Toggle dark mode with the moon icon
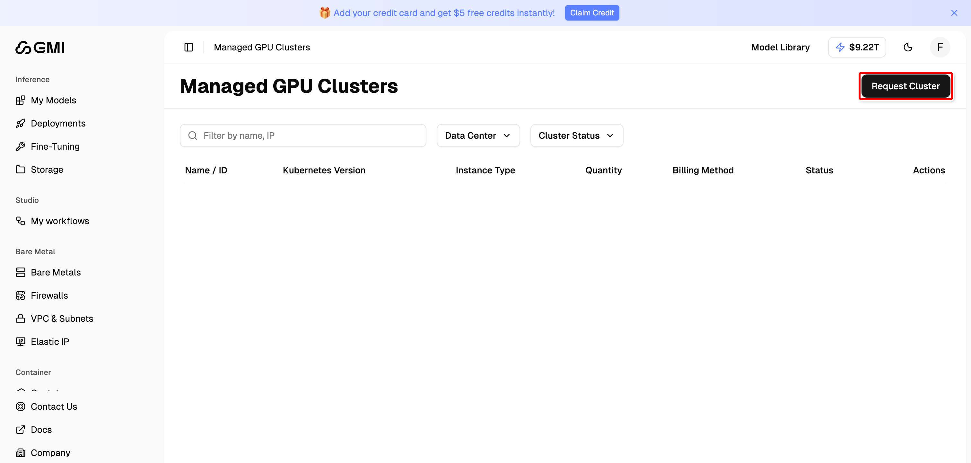The image size is (971, 463). click(x=908, y=47)
